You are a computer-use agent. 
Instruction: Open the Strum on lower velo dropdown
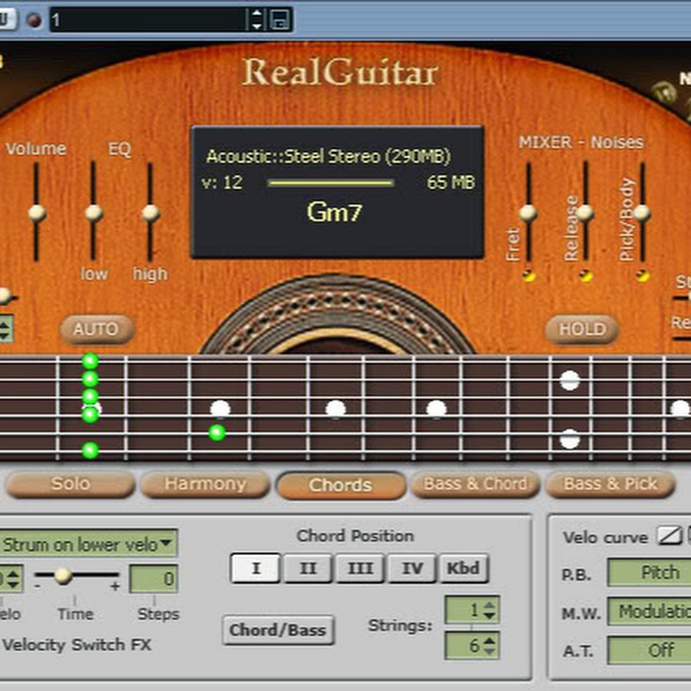(x=87, y=544)
